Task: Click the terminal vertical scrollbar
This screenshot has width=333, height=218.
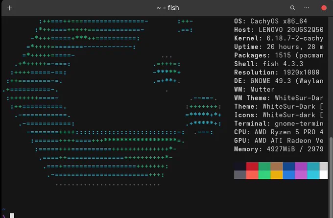Action: pyautogui.click(x=331, y=177)
